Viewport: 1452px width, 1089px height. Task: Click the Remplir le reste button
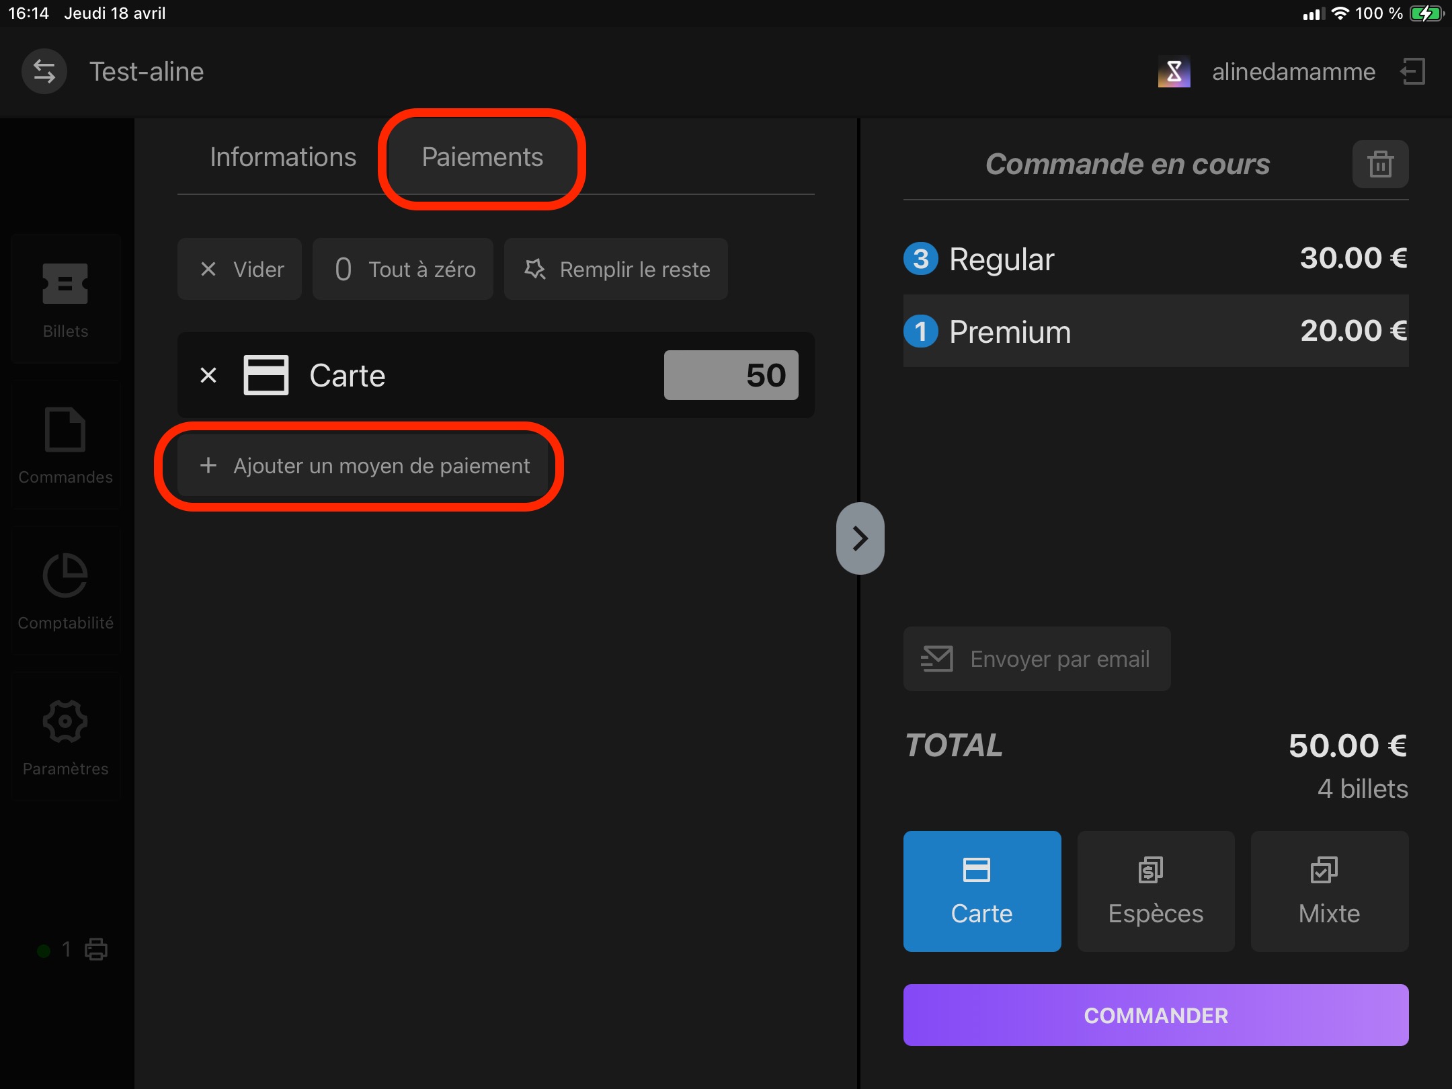coord(616,269)
